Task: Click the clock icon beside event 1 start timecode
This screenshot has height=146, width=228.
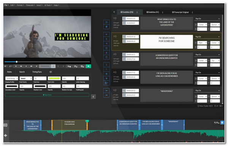Action: point(124,19)
